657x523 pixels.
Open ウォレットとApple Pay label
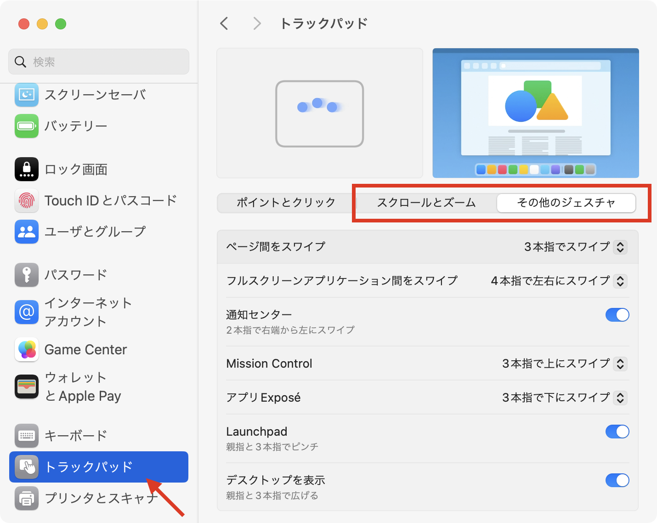[x=83, y=387]
